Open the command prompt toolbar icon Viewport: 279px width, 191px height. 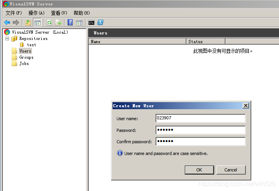click(x=91, y=23)
